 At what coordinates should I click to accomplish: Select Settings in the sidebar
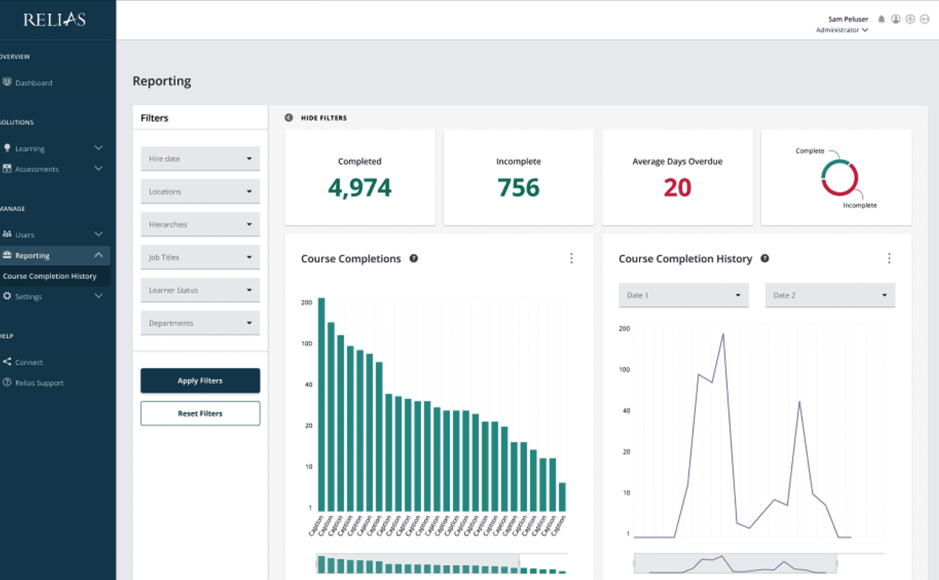(28, 297)
